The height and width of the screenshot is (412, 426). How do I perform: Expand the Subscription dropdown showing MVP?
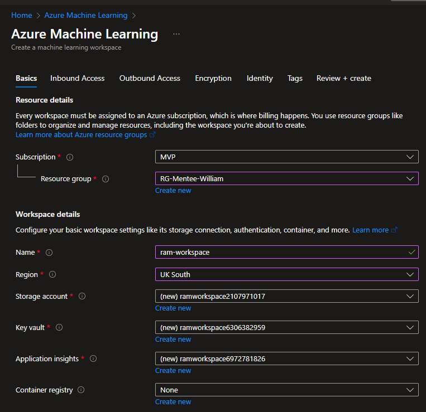tap(286, 157)
